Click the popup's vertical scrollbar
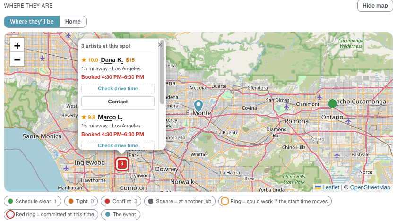397x221 pixels. (x=162, y=72)
